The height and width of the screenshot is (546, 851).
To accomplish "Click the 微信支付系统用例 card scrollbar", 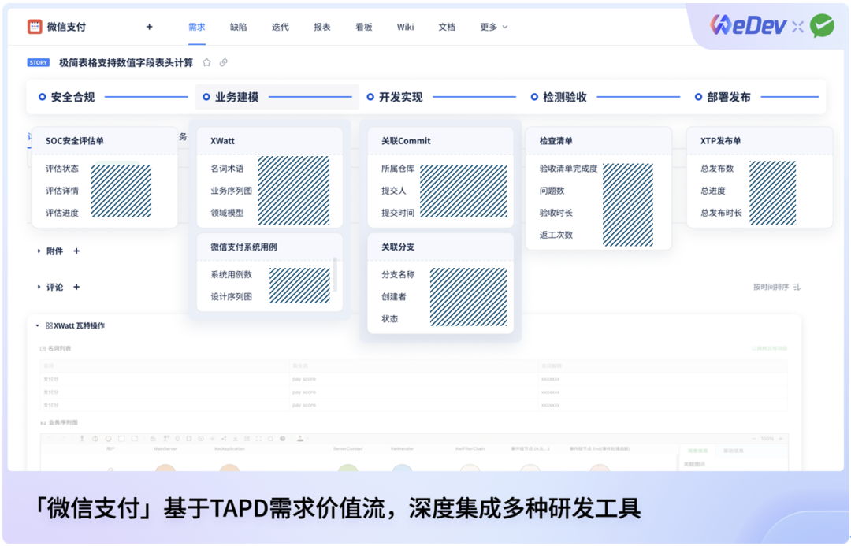I will point(335,274).
